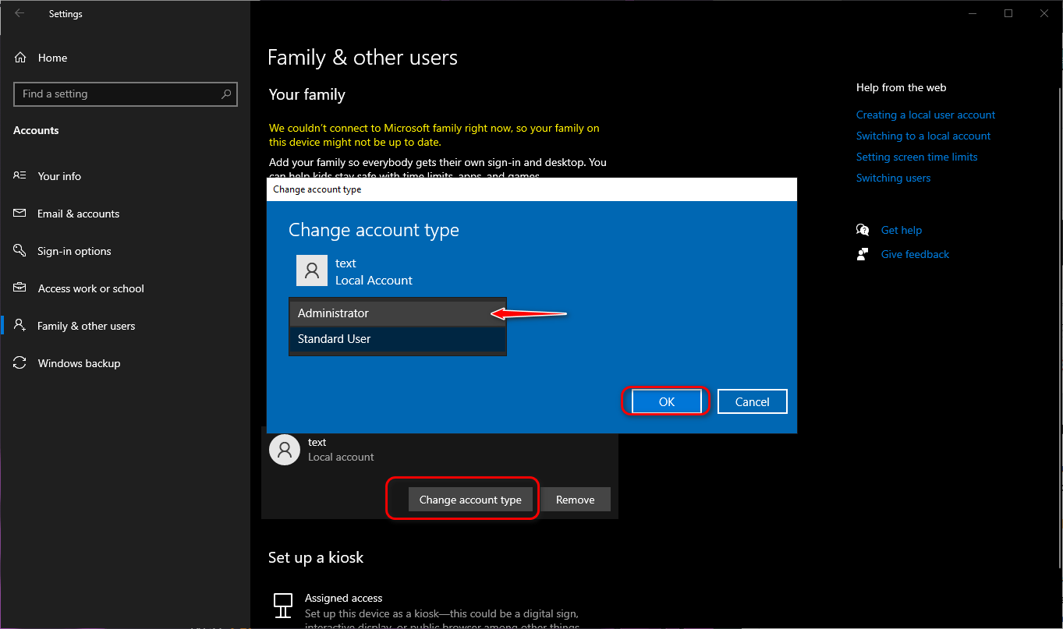Remove the text local account
This screenshot has width=1063, height=629.
pos(575,500)
